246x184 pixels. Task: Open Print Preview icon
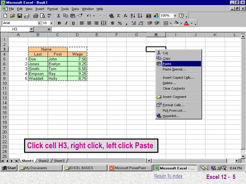(43, 16)
